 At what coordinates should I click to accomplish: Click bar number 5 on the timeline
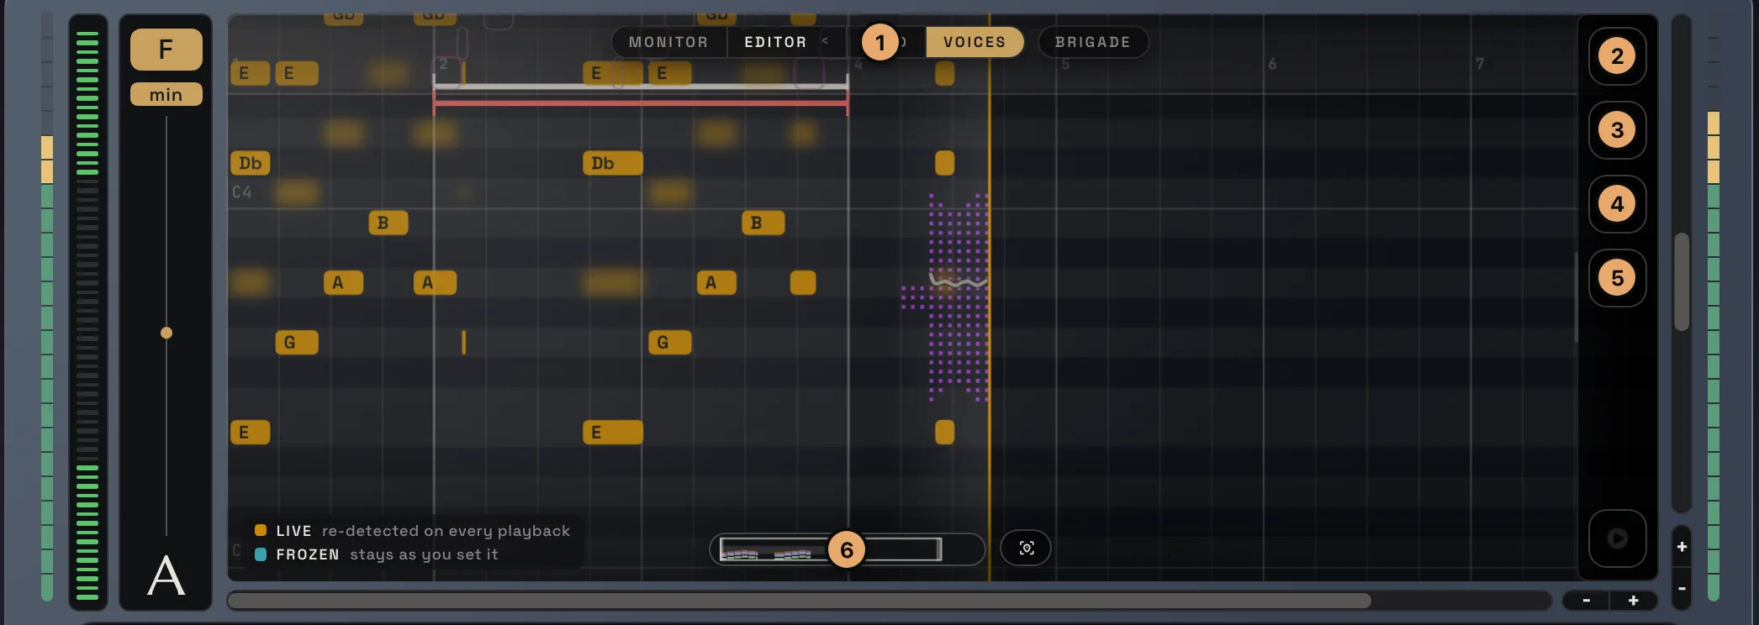tap(1065, 64)
